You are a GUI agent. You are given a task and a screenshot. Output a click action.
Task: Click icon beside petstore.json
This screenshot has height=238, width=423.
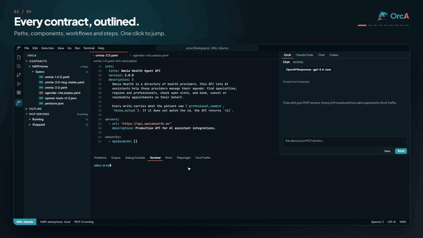tap(41, 103)
